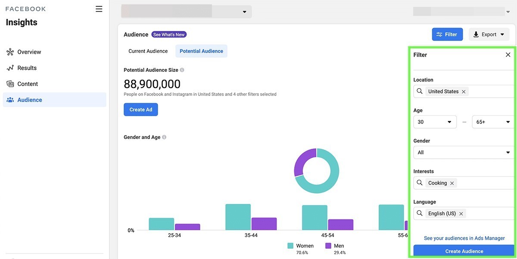The image size is (517, 259).
Task: Click the Women 70.6% percentage text
Action: (302, 253)
